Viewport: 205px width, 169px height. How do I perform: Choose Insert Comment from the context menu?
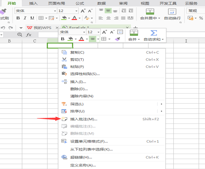pos(112,119)
